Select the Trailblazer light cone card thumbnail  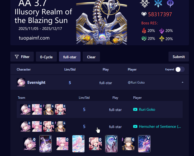(144, 144)
